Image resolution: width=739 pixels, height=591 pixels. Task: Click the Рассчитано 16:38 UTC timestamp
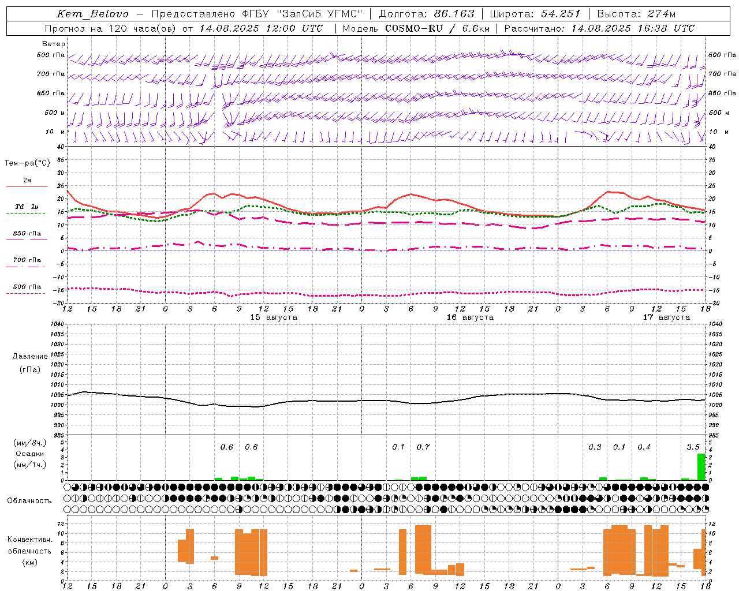(599, 28)
